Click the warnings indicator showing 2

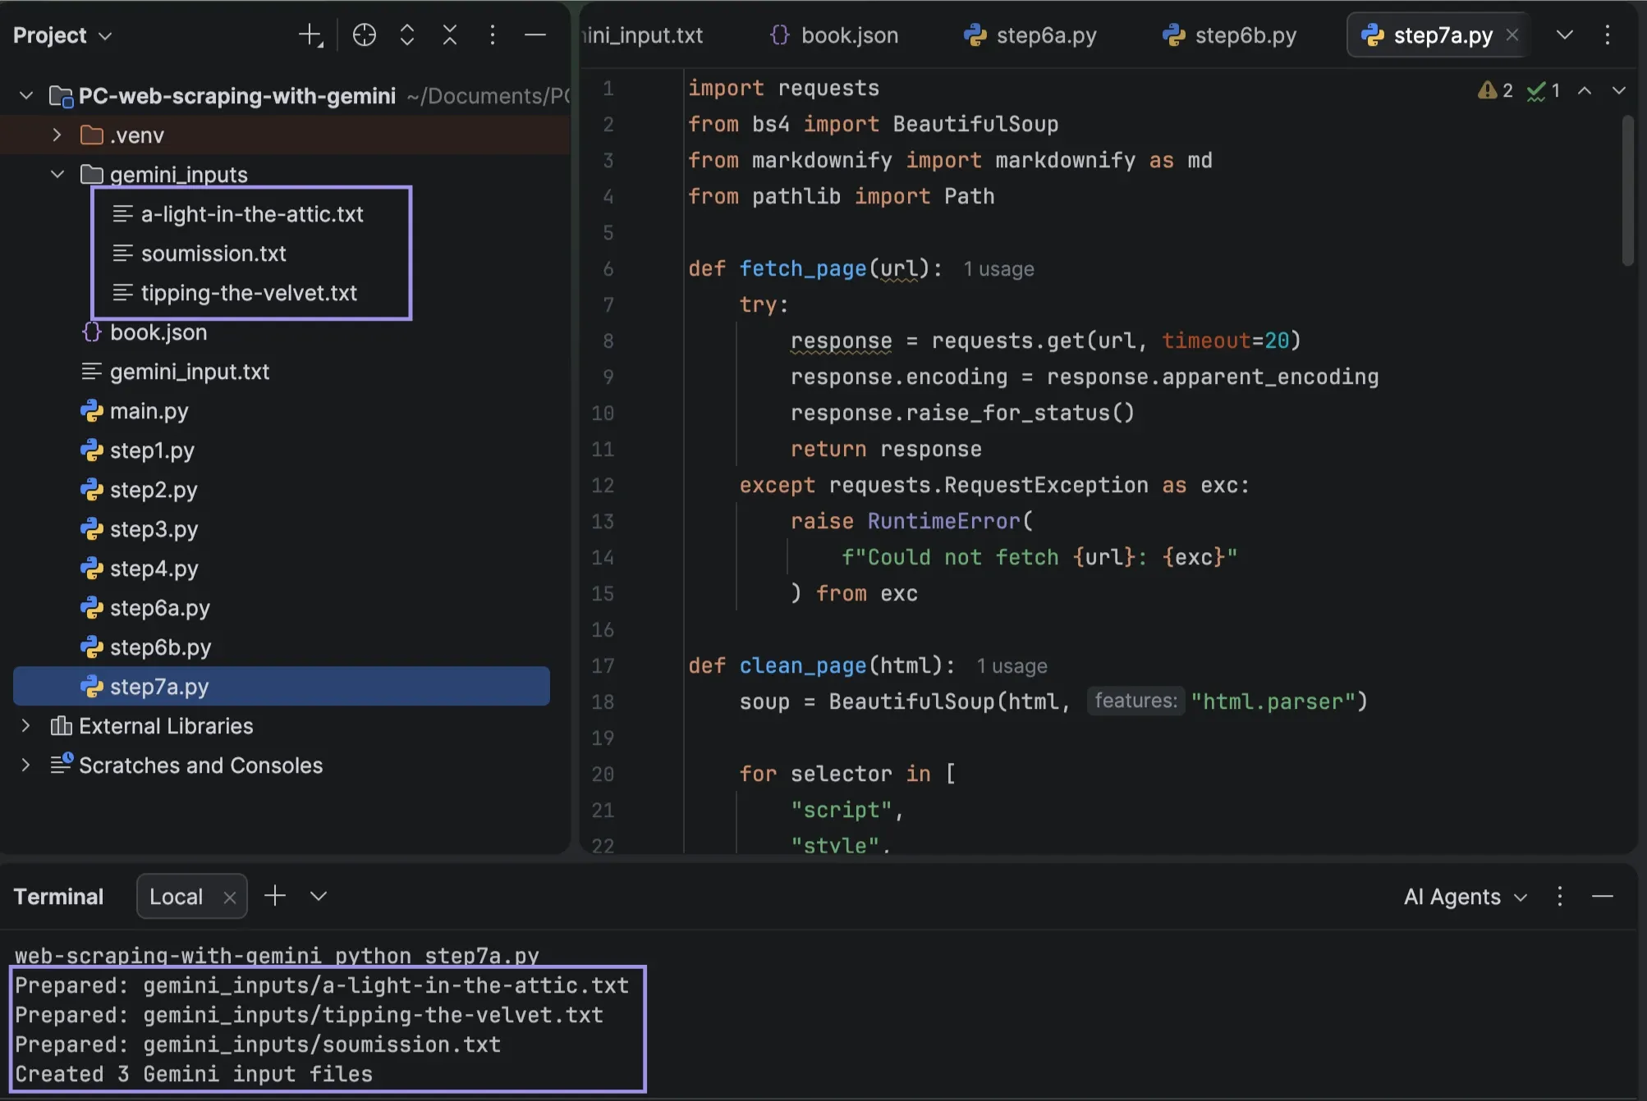(x=1495, y=90)
